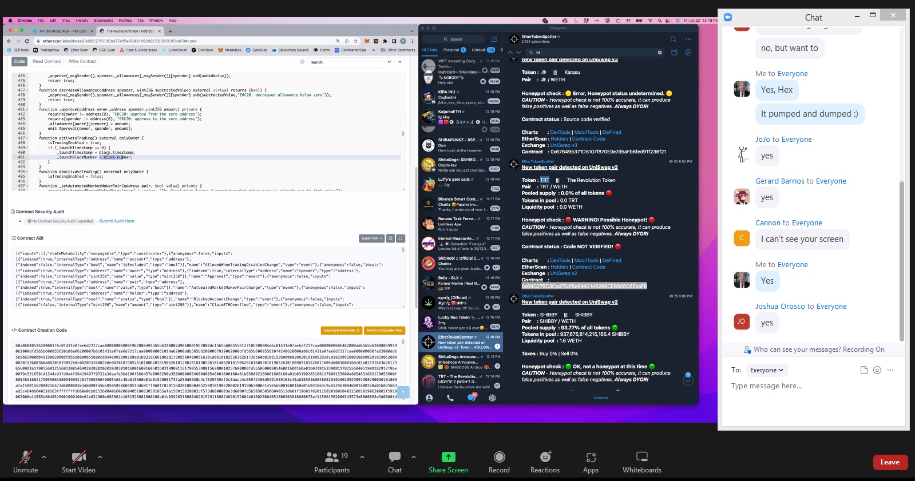915x481 pixels.
Task: Expand the participants options arrow
Action: pos(362,457)
